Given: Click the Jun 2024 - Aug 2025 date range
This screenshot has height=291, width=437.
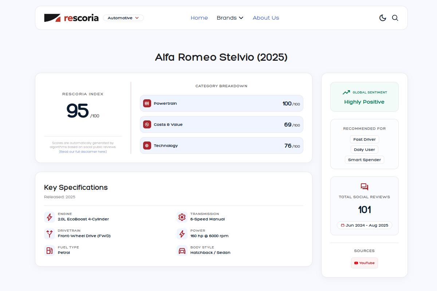Looking at the screenshot, I should point(365,225).
